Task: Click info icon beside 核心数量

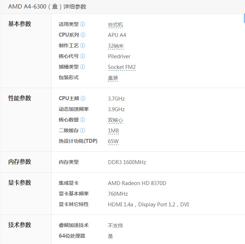Action: pyautogui.click(x=83, y=120)
